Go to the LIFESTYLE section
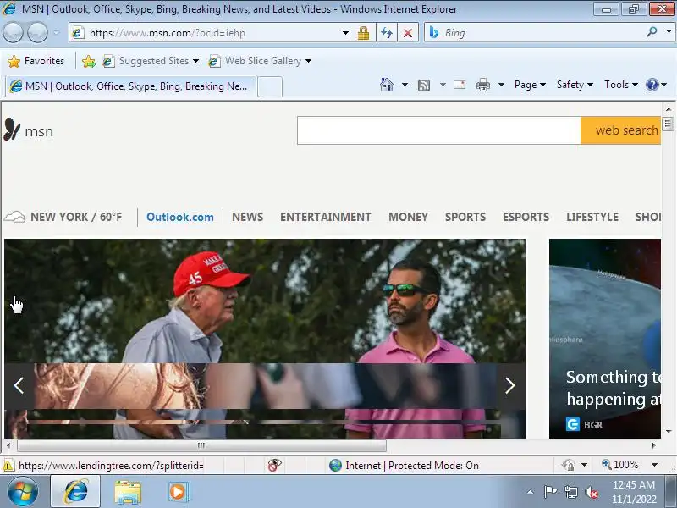This screenshot has height=508, width=677. click(x=592, y=217)
